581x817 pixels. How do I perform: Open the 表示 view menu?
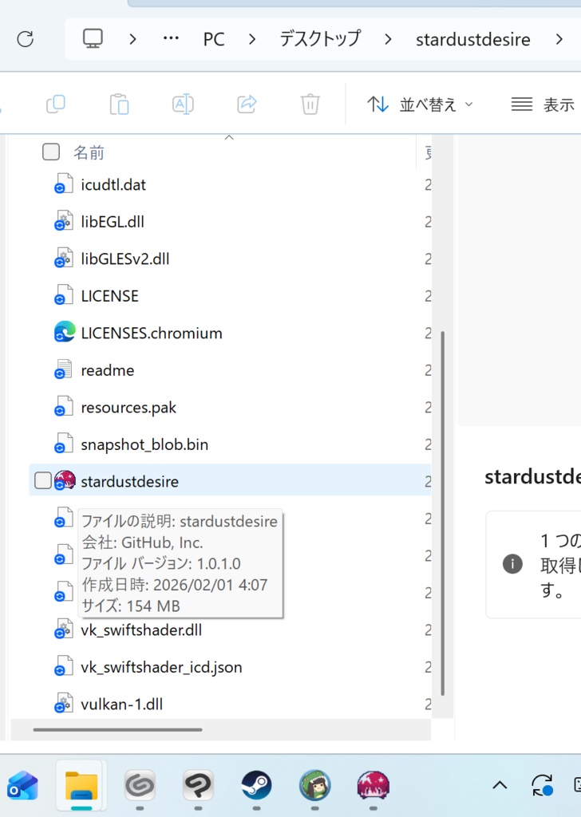pyautogui.click(x=543, y=105)
